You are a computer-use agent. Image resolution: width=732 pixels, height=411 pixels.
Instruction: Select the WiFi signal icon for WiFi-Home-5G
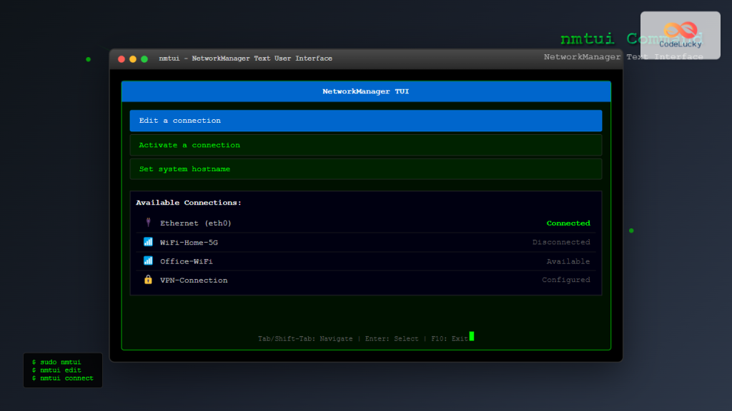[x=148, y=242]
